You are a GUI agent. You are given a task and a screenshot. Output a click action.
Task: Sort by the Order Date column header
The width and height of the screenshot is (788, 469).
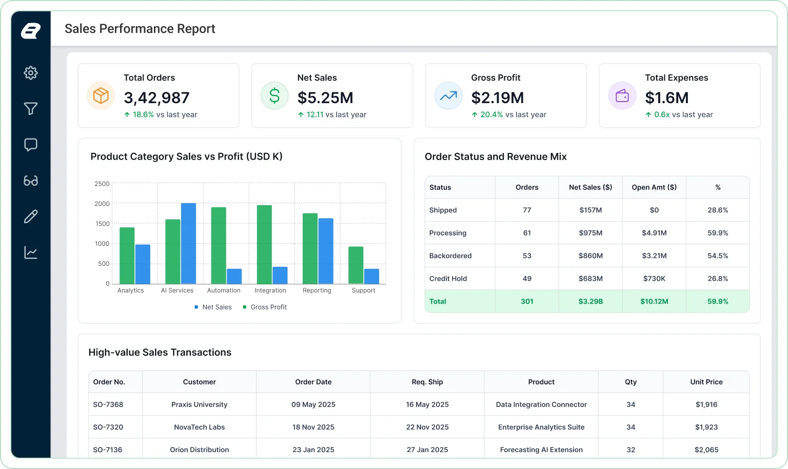(x=313, y=382)
